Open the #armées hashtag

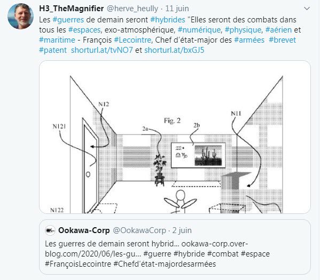pos(249,40)
